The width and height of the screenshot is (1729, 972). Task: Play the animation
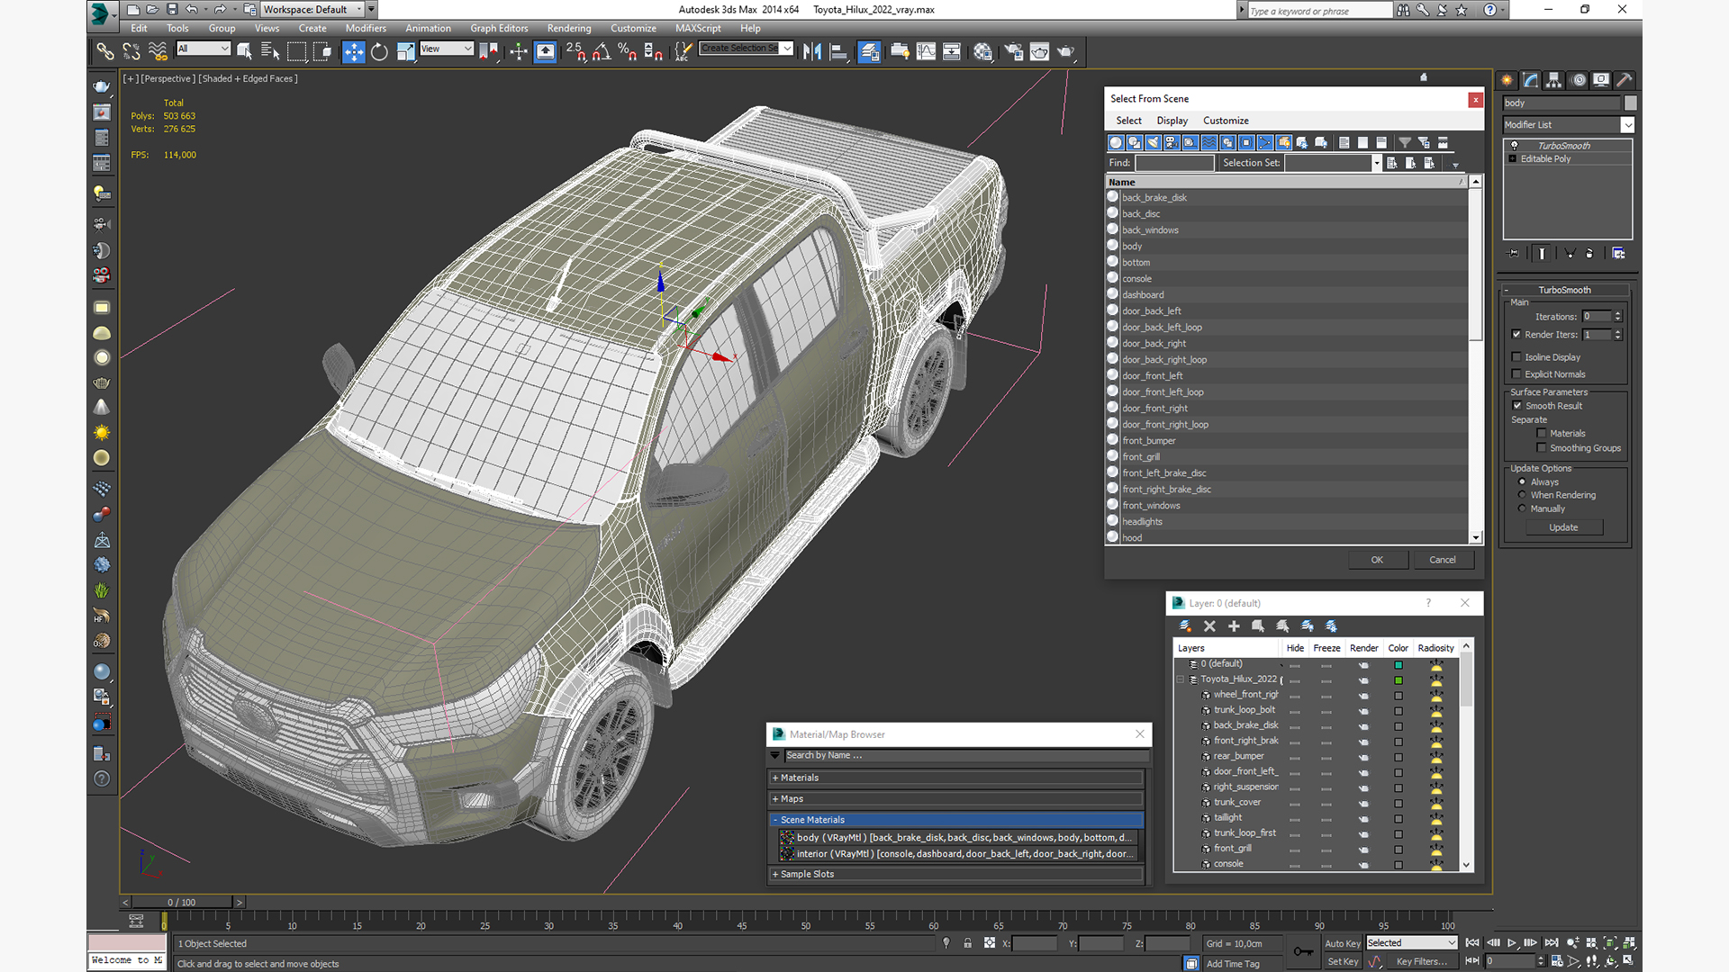pyautogui.click(x=1512, y=942)
